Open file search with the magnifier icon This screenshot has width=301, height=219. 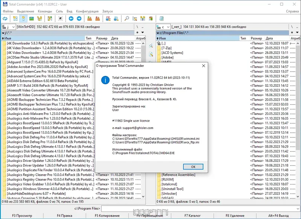tap(126, 18)
